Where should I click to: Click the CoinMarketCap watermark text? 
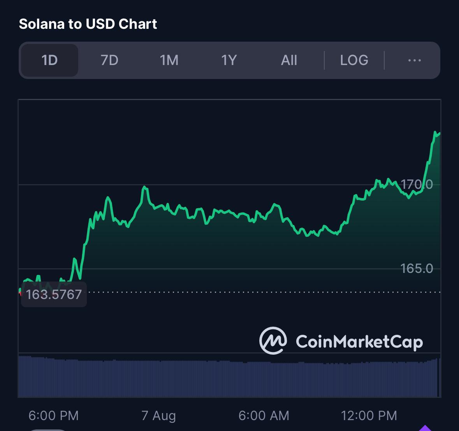coord(359,342)
